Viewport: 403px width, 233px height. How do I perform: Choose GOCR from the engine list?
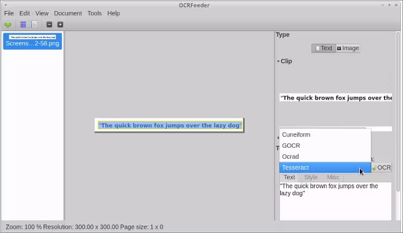[x=325, y=146]
